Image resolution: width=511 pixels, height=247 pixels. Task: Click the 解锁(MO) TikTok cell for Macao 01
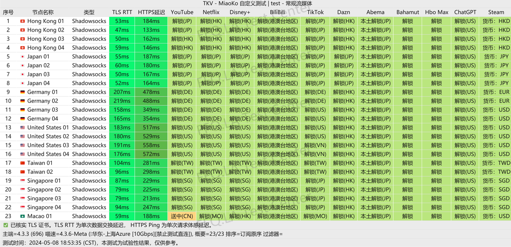315,216
